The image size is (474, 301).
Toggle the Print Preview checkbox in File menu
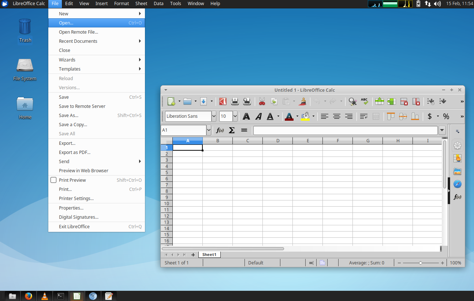point(53,180)
